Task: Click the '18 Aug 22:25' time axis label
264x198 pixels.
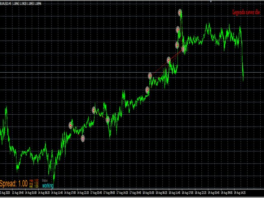Action: pyautogui.click(x=201, y=193)
